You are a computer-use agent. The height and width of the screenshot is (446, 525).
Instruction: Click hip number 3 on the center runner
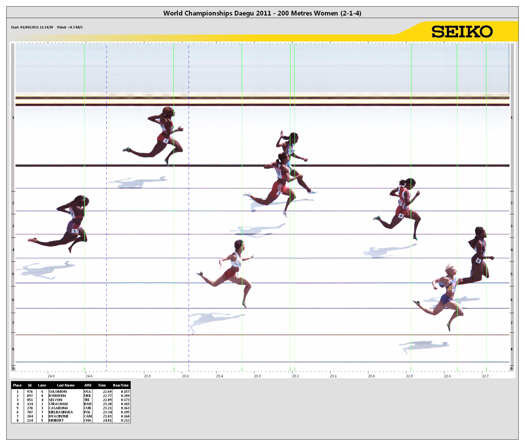coord(279,193)
